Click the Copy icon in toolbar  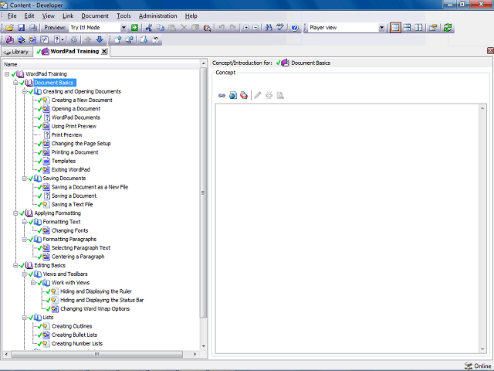[161, 28]
